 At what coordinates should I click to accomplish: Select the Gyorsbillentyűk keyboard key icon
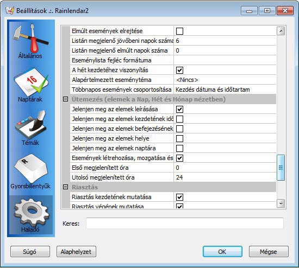coord(30,171)
